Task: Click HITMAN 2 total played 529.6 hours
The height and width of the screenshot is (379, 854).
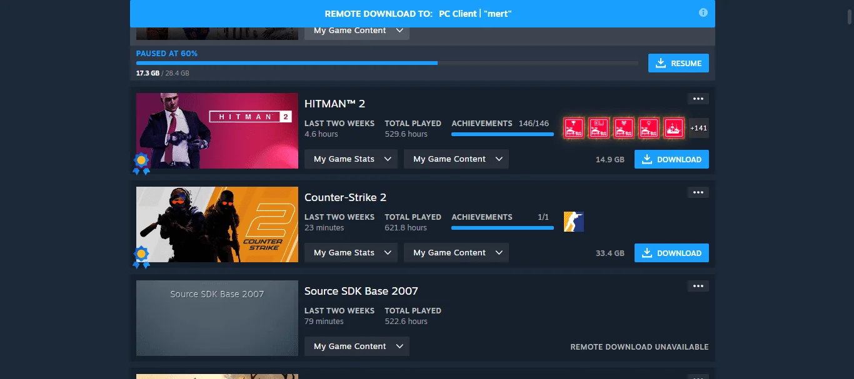Action: (x=413, y=129)
